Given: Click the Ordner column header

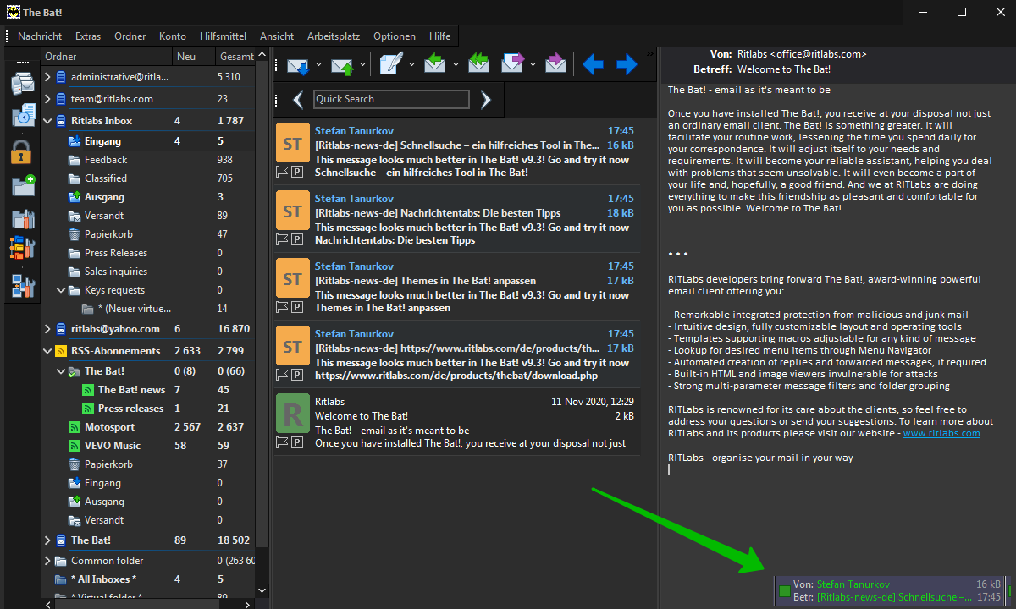Looking at the screenshot, I should [106, 57].
